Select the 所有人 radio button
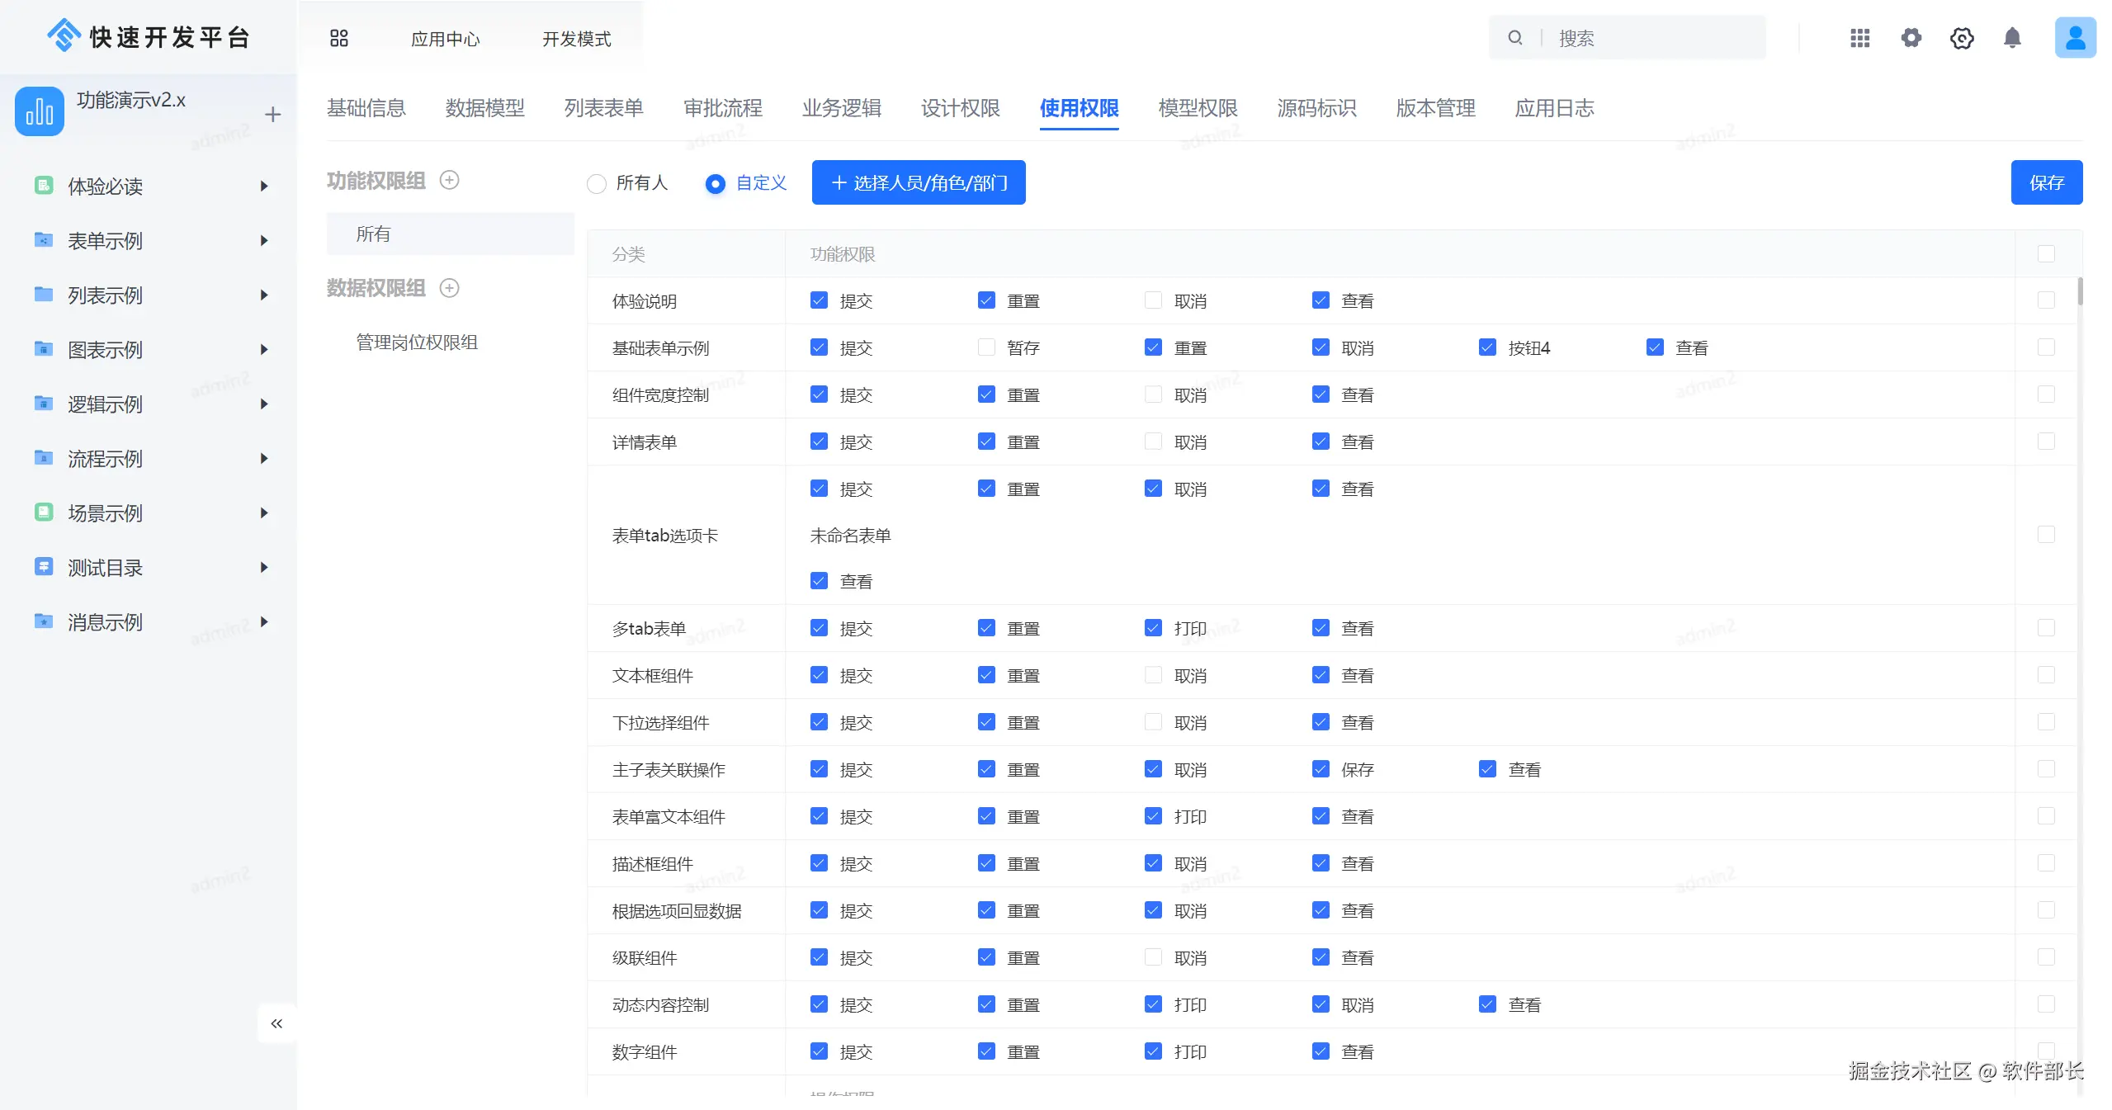This screenshot has height=1110, width=2112. 597,183
